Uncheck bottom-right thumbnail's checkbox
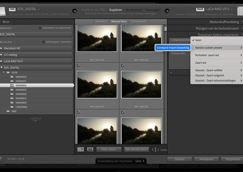This screenshot has height=172, width=243. click(x=123, y=112)
